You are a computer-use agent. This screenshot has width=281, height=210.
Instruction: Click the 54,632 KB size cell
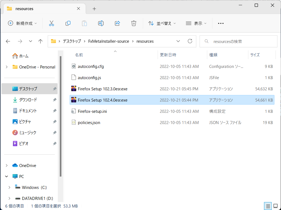click(264, 89)
